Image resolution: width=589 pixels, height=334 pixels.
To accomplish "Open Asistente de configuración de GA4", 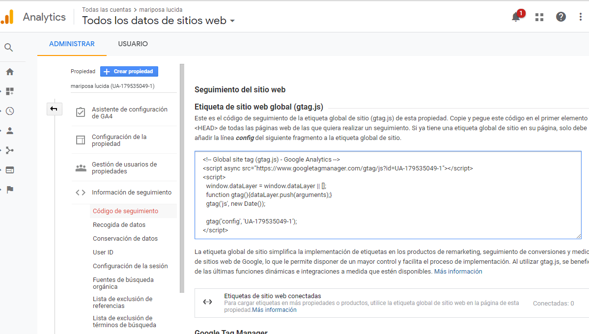I will pyautogui.click(x=130, y=112).
